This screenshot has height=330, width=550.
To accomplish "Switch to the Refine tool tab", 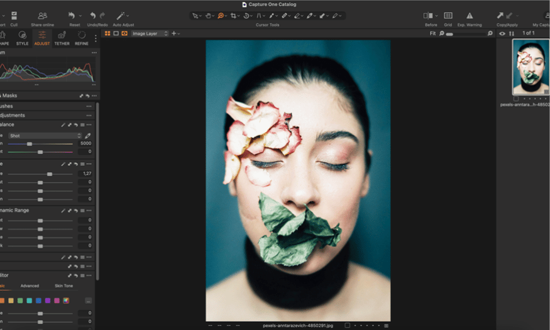I will click(81, 38).
